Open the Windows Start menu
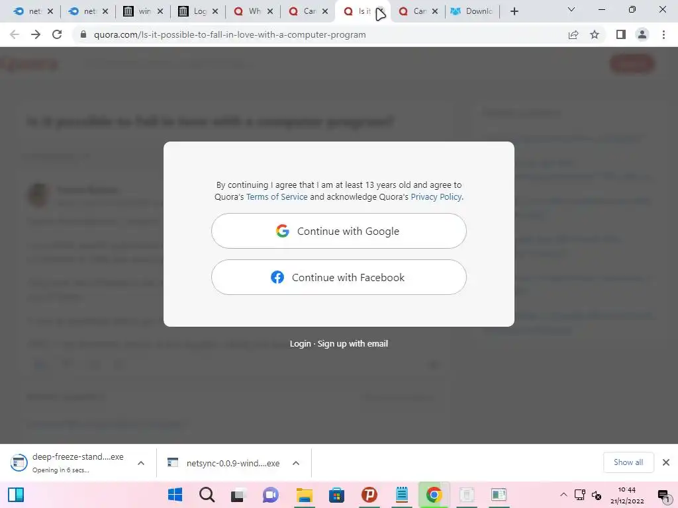The height and width of the screenshot is (508, 678). [175, 495]
